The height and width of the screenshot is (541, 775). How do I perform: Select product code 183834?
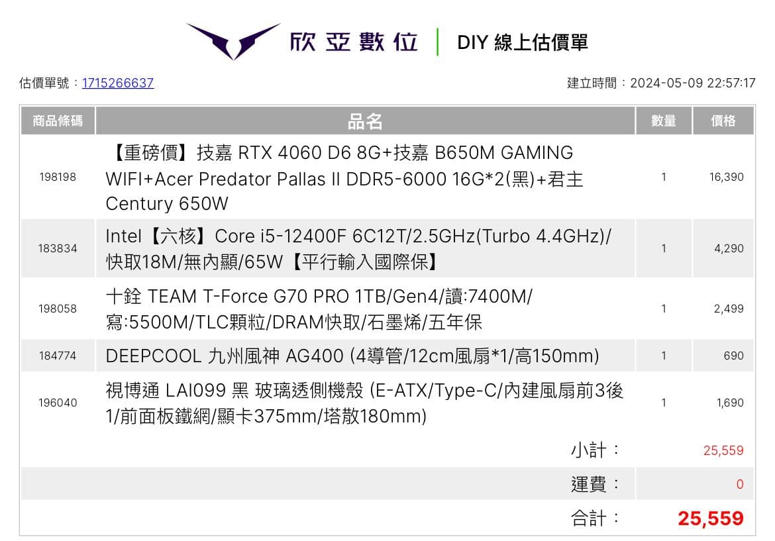pos(58,248)
